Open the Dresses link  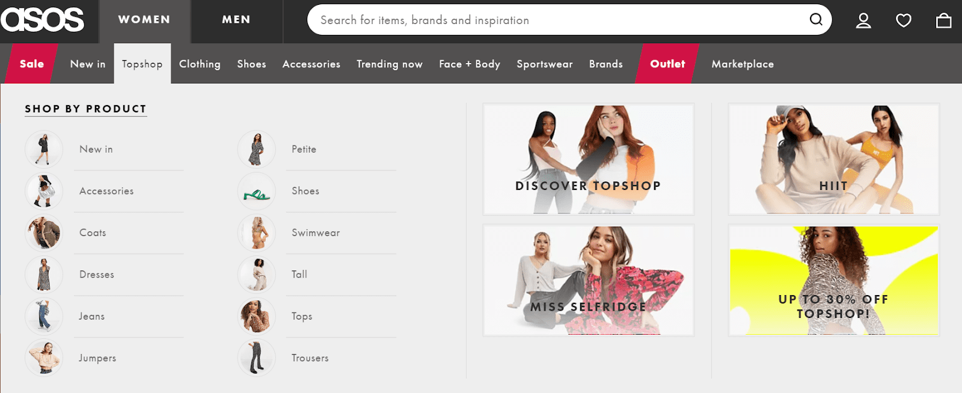(97, 275)
